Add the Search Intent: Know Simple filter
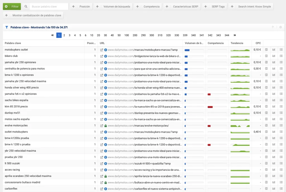Viewport: 286px width, 192px height. pyautogui.click(x=251, y=6)
